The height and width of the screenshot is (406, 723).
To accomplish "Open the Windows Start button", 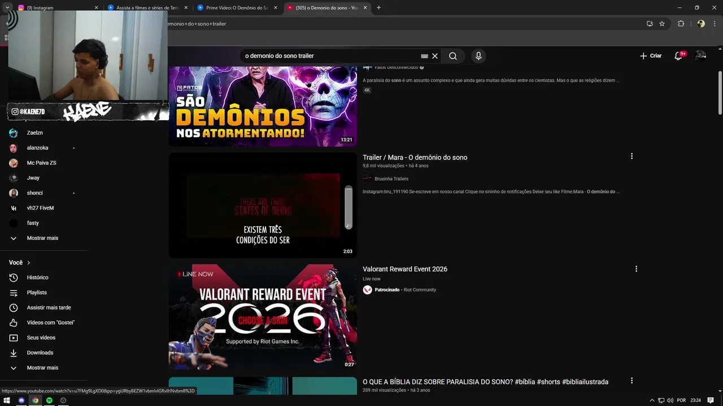I will 7,400.
